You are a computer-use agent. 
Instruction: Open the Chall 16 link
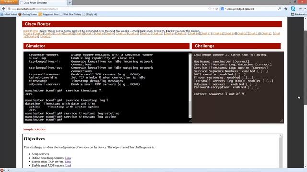pos(194,34)
